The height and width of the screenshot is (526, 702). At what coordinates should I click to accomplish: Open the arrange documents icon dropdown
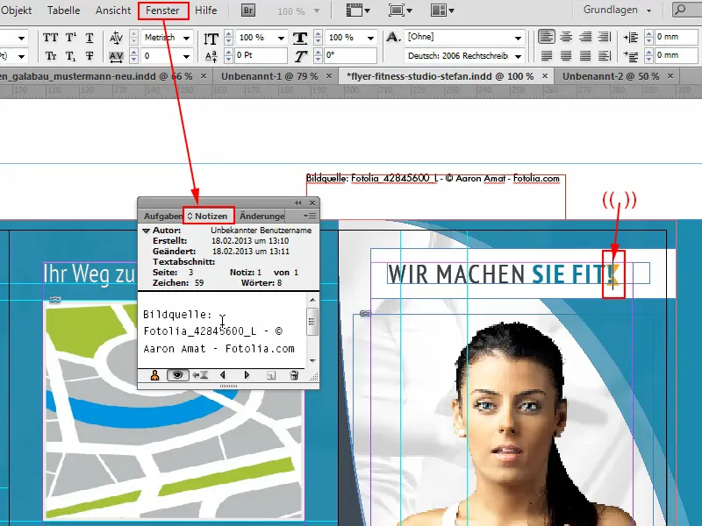tap(442, 10)
